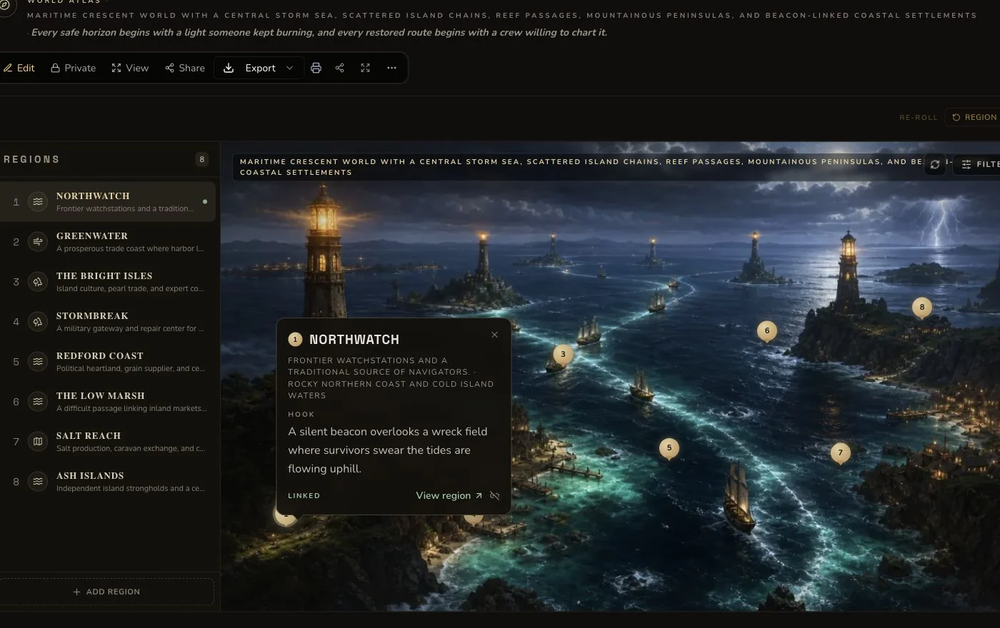Select The Bright Isles region row

[107, 282]
